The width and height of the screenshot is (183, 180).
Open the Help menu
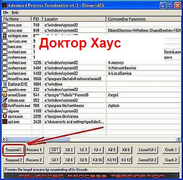point(15,13)
